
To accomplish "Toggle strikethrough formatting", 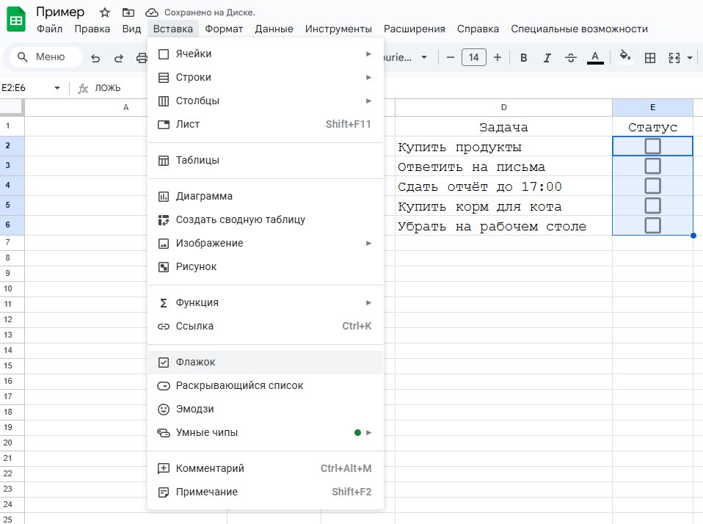I will click(571, 57).
